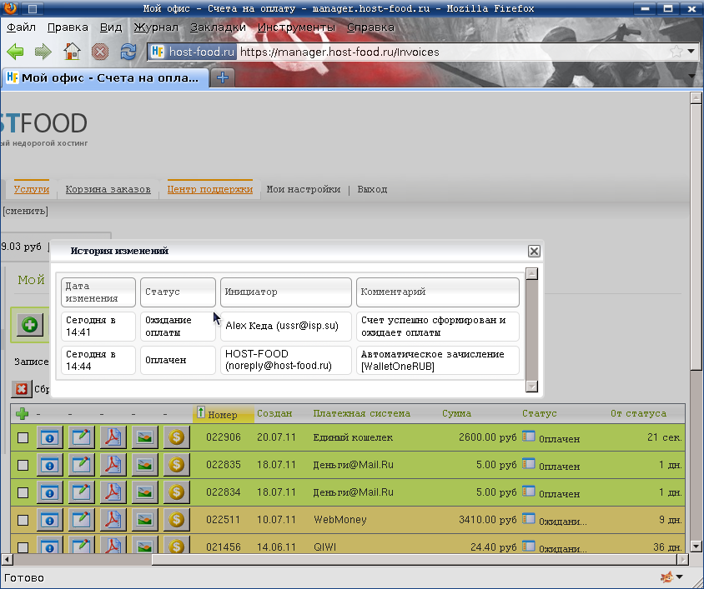Sort table by the Создан column

[x=274, y=413]
